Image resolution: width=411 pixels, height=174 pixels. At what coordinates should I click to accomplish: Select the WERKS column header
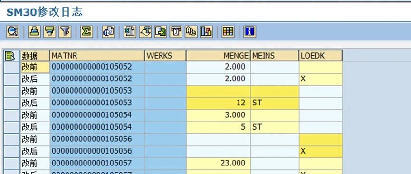coord(165,56)
